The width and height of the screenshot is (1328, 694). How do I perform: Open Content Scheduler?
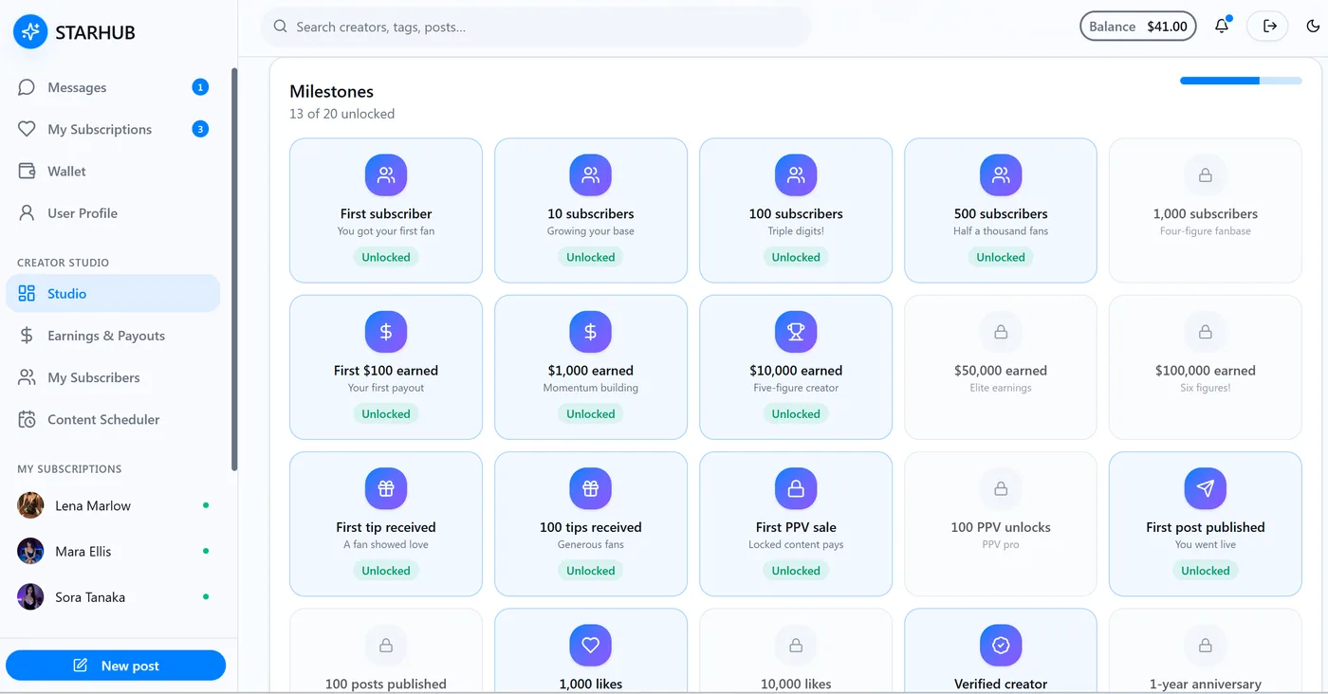[113, 419]
